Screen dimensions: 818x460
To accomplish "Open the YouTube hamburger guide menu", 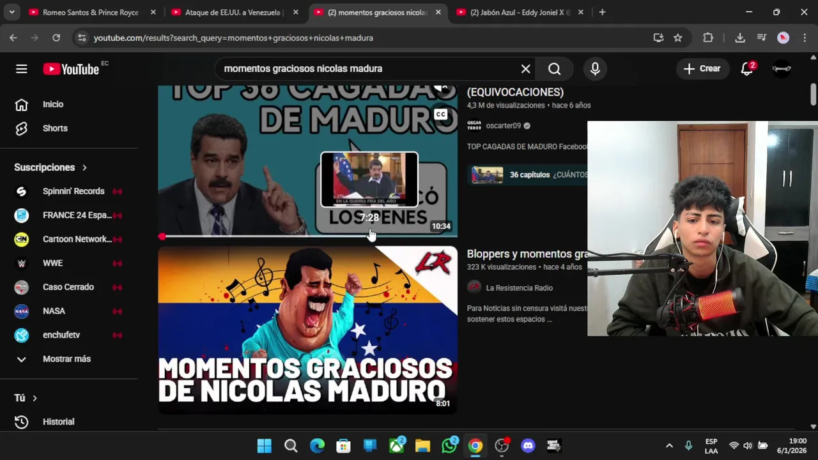I will 22,69.
